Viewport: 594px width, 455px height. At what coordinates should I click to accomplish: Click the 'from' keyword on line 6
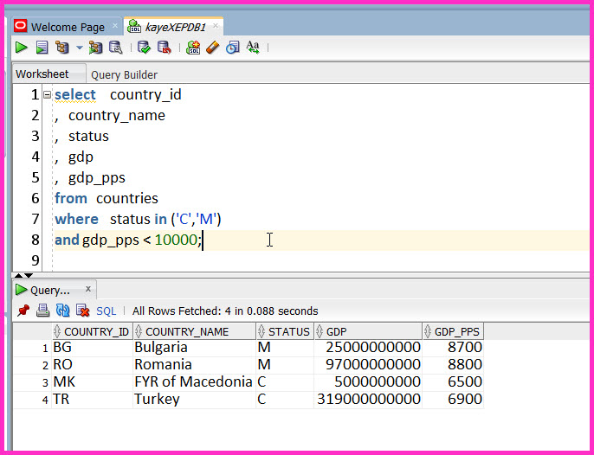71,198
